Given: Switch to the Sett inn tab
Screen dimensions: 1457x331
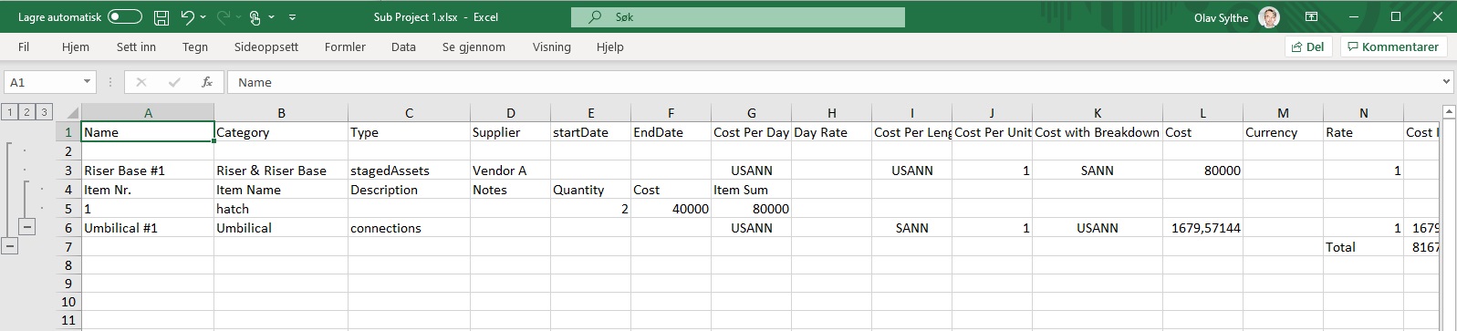Looking at the screenshot, I should 136,47.
